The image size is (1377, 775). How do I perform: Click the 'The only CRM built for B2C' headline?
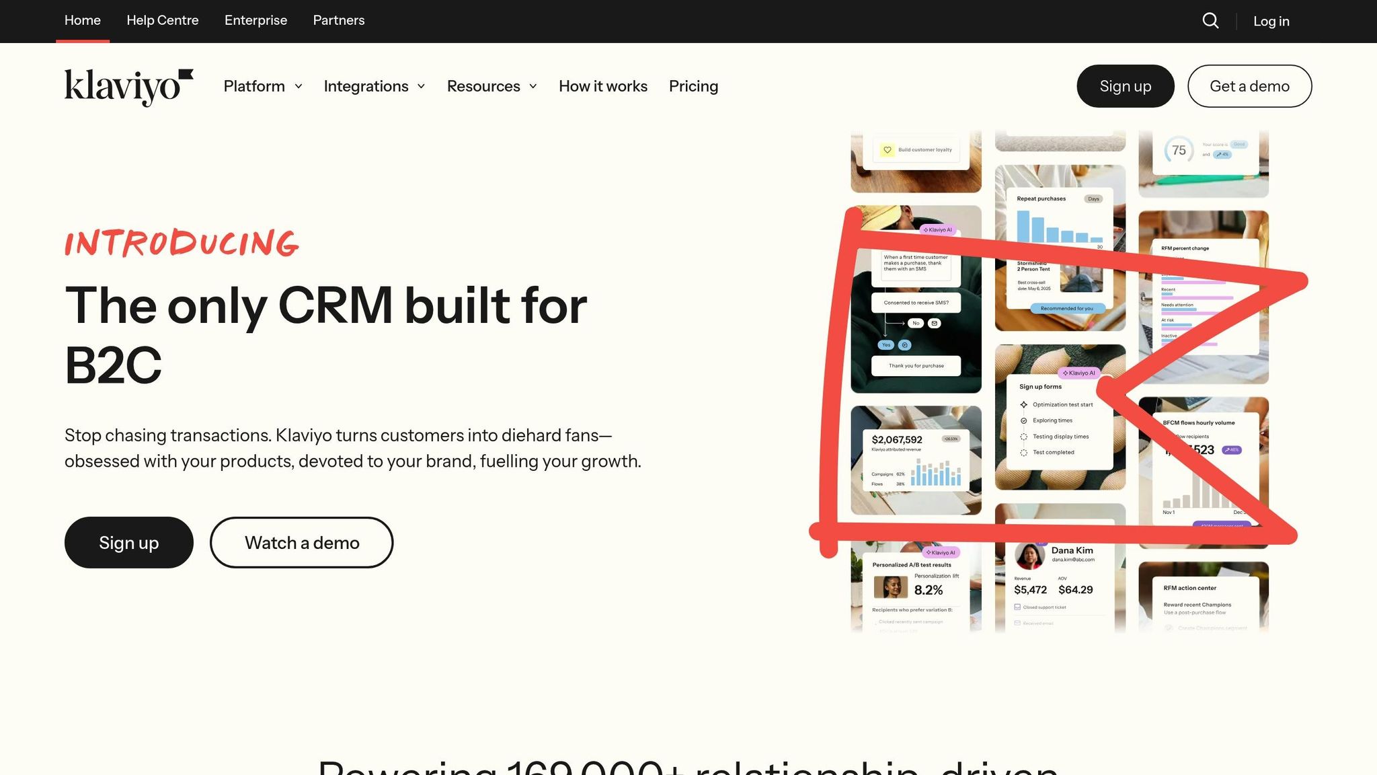326,335
